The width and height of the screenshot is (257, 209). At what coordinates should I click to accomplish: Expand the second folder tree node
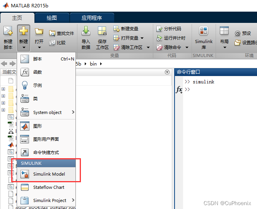tap(3, 96)
